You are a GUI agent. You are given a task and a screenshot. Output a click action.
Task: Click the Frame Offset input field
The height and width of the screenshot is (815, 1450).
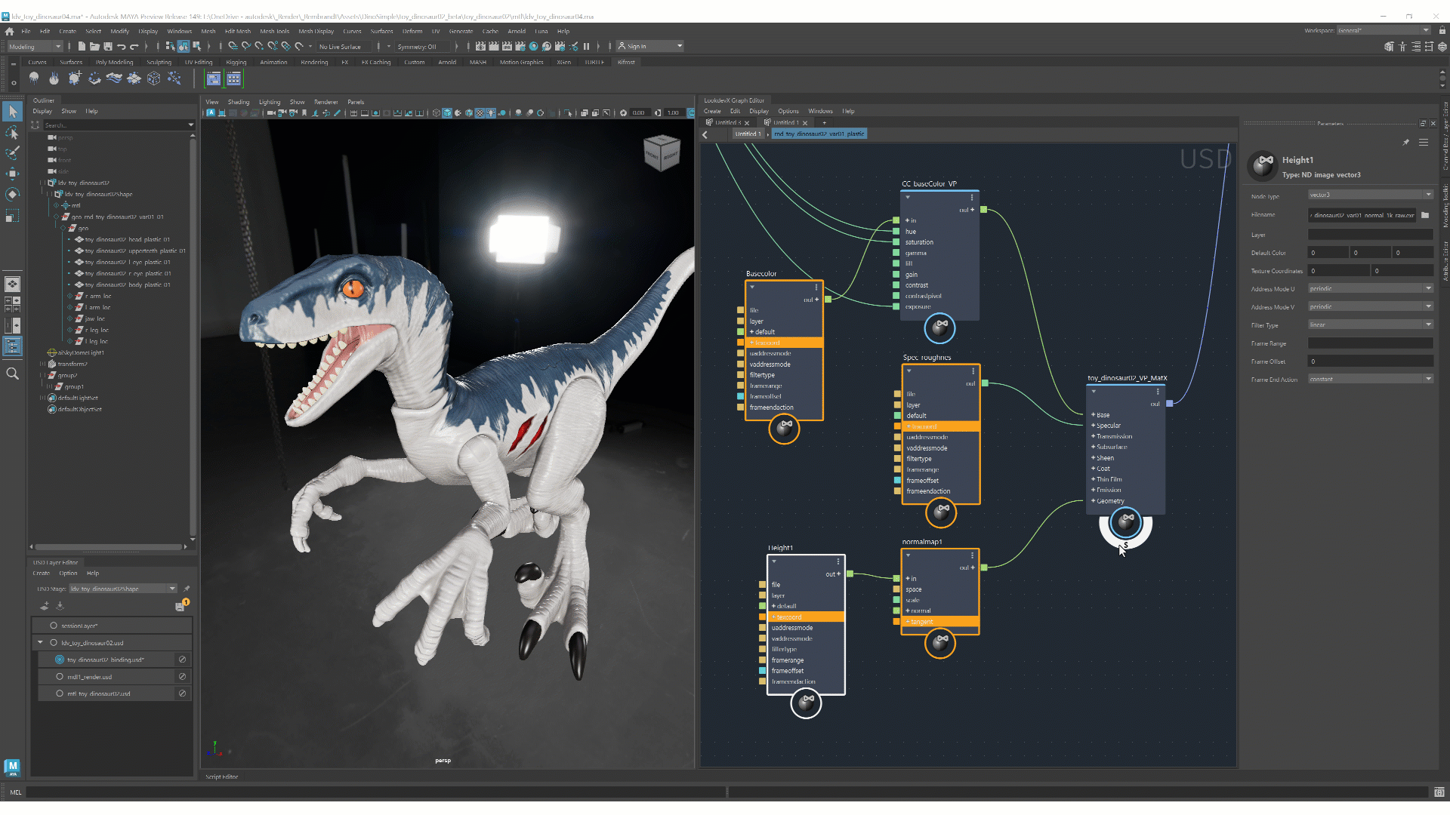[1370, 361]
